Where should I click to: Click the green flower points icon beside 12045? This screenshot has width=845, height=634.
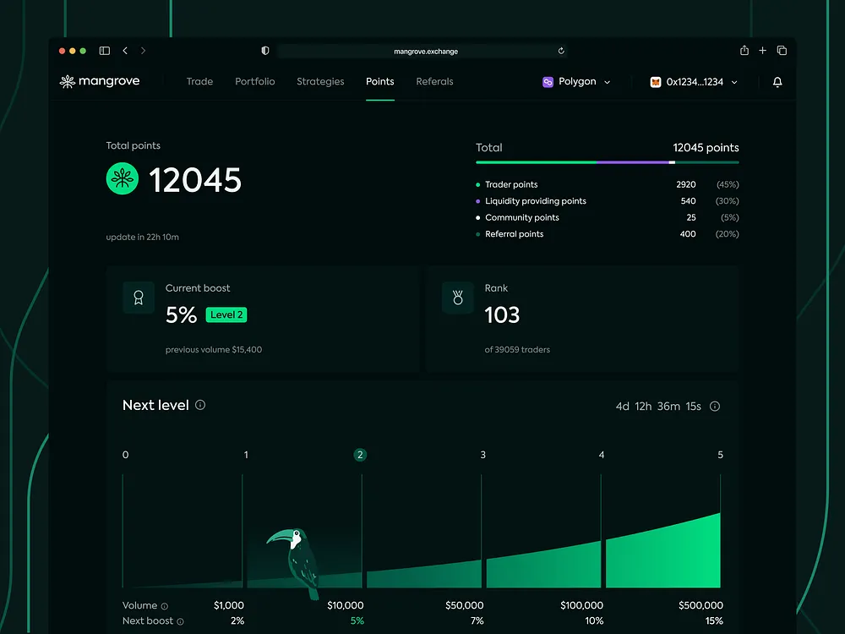click(123, 178)
